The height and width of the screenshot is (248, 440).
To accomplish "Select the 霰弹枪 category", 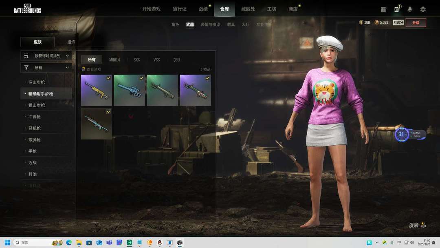I will pos(46,139).
